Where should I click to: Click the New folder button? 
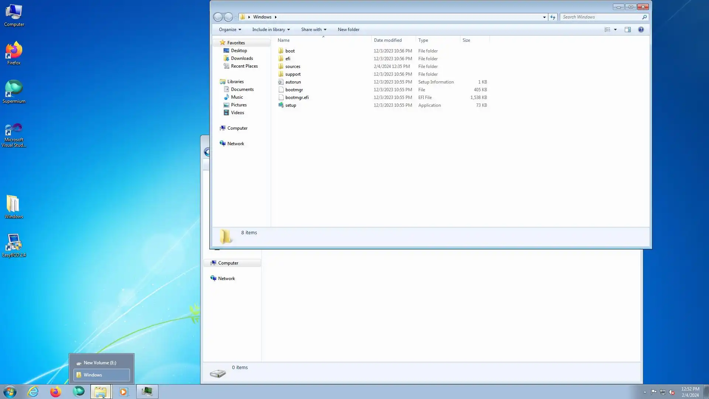pyautogui.click(x=348, y=30)
